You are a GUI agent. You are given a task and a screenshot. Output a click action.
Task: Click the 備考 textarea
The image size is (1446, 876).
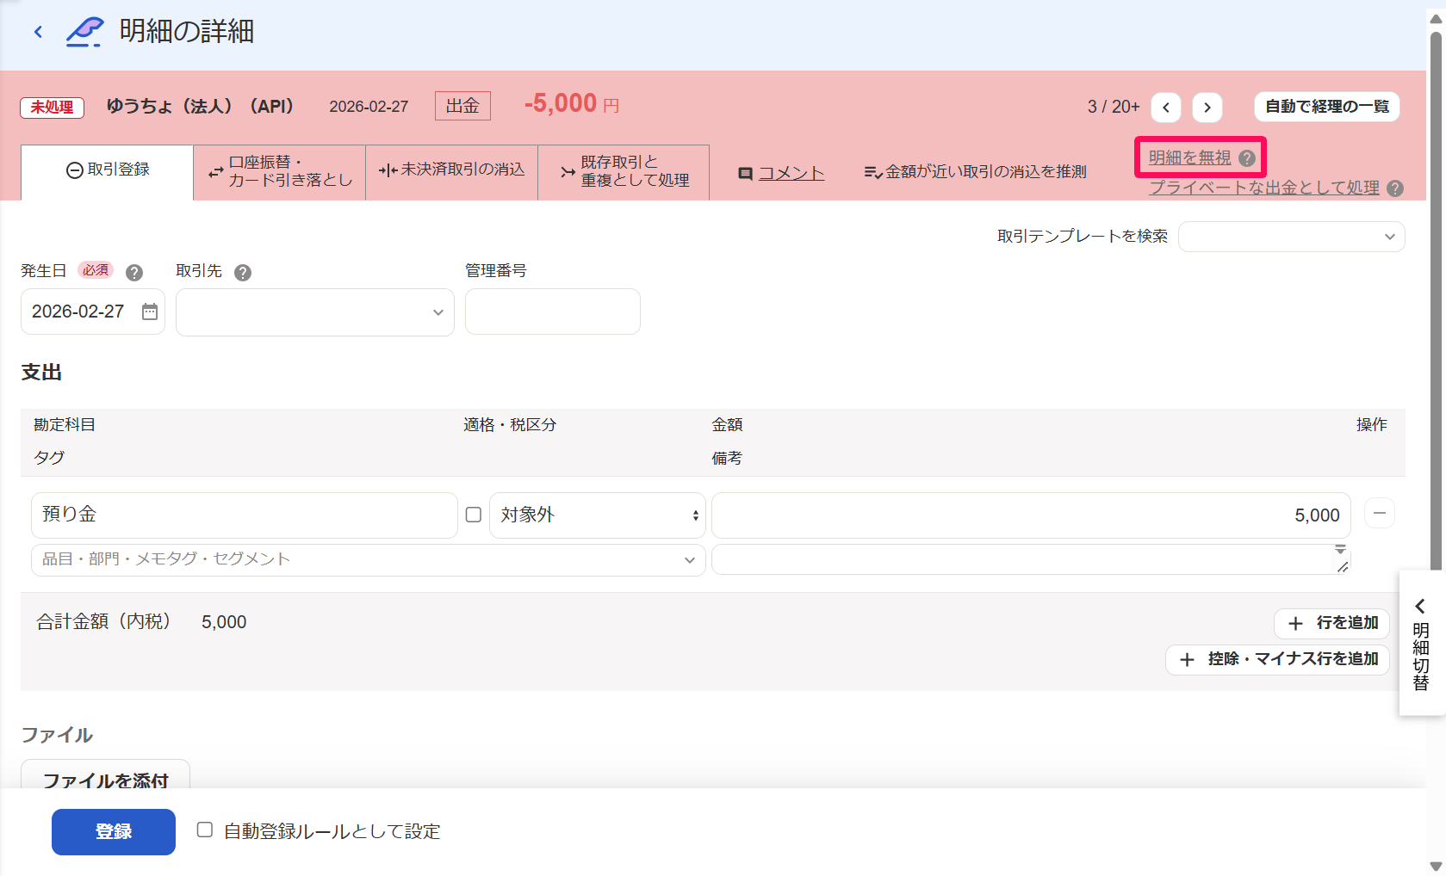1031,559
